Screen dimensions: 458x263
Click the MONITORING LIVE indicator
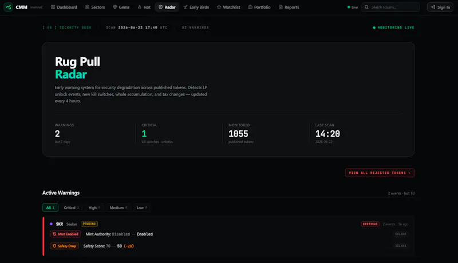393,27
